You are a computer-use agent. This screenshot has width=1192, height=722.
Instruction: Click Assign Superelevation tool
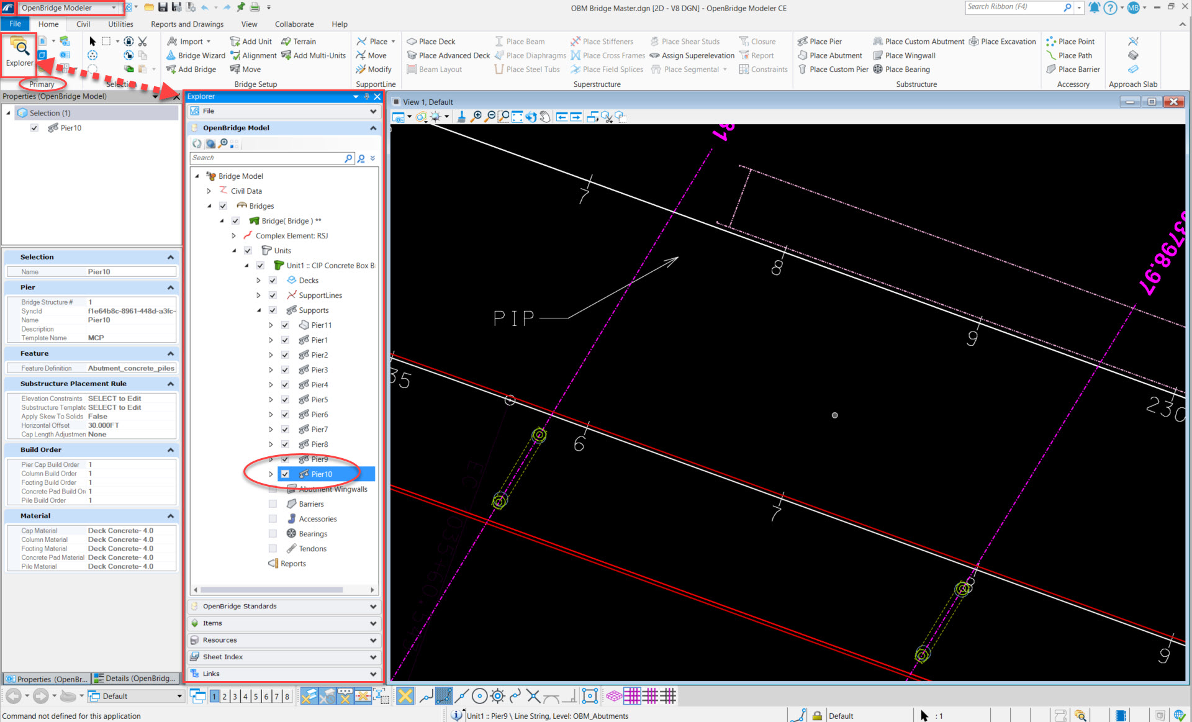(x=692, y=55)
